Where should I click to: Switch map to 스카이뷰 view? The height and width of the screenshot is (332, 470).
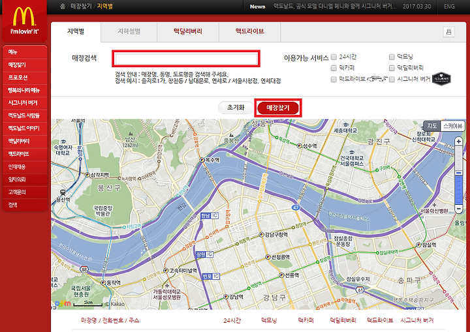pyautogui.click(x=452, y=126)
